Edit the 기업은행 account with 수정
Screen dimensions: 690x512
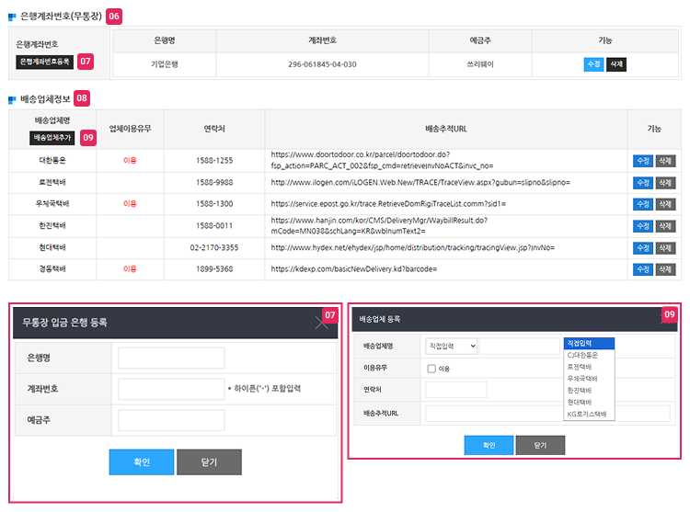tap(593, 64)
